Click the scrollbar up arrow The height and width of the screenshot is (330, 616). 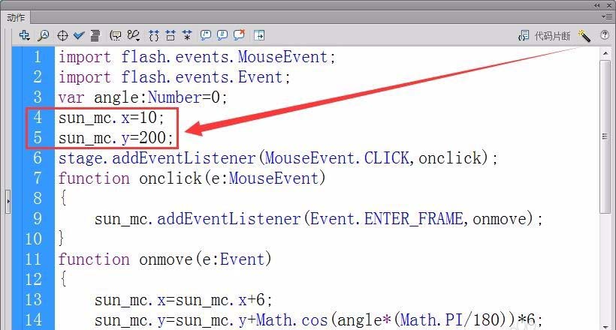tap(605, 53)
